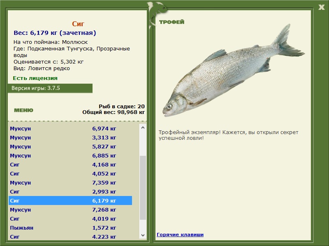Viewport: 329px width, 246px height.
Task: Click the highlighted Сиг 6,179 кг row
Action: coord(70,200)
